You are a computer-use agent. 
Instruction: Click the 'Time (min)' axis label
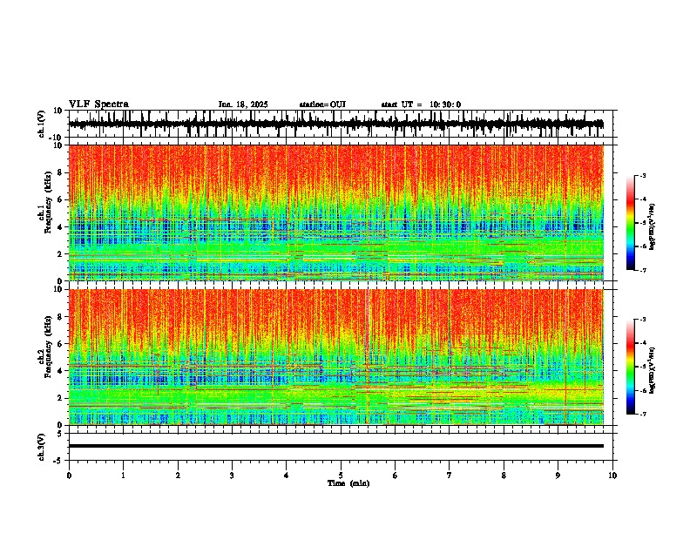[x=348, y=483]
